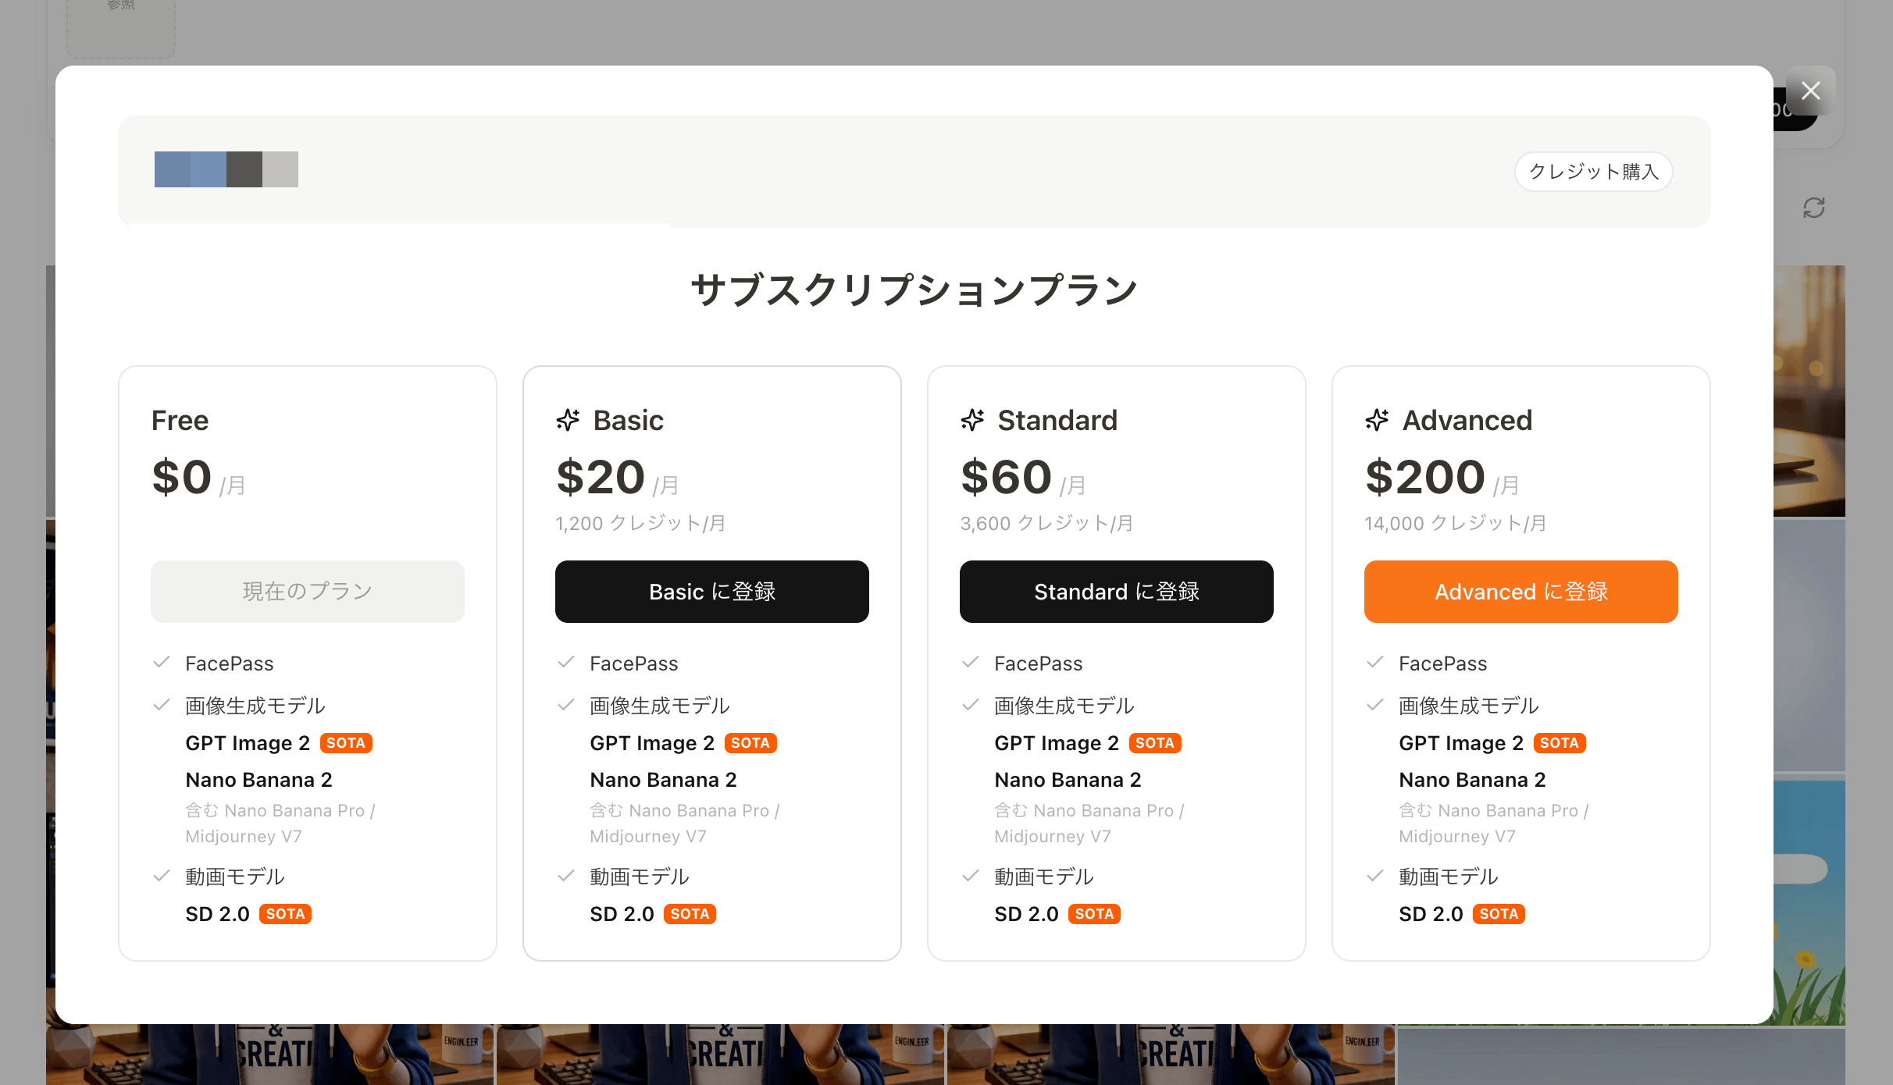Close the subscription plans dialog
Screen dimensions: 1893x1085
(x=1810, y=91)
